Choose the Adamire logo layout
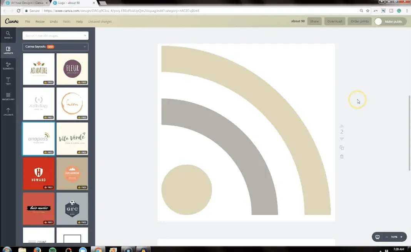The height and width of the screenshot is (252, 411). (38, 69)
